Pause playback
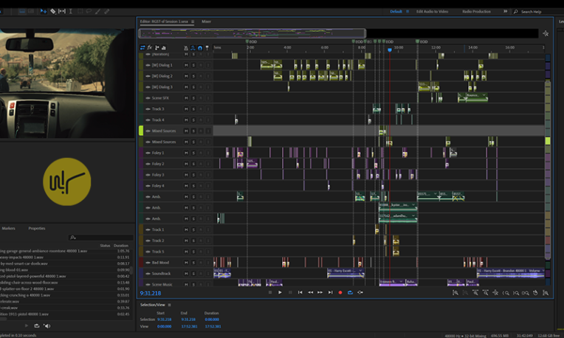 point(290,292)
